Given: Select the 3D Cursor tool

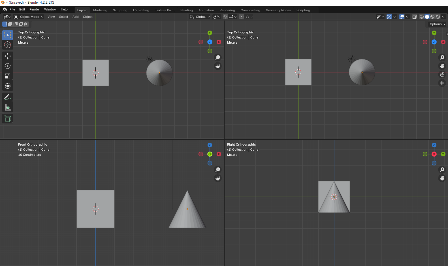Looking at the screenshot, I should [8, 45].
